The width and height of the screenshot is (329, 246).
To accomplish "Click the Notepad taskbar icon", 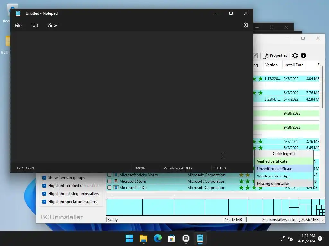I will pyautogui.click(x=200, y=238).
